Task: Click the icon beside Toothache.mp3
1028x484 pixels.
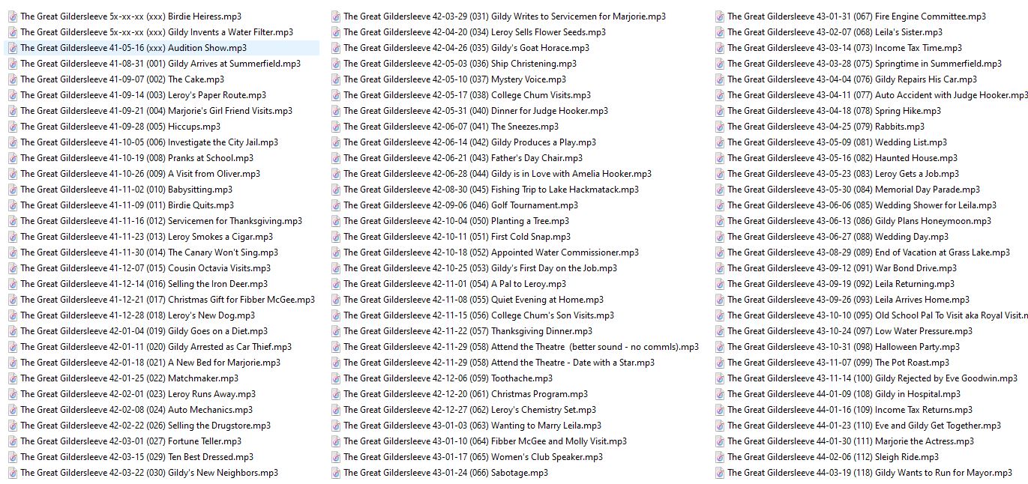Action: coord(336,378)
